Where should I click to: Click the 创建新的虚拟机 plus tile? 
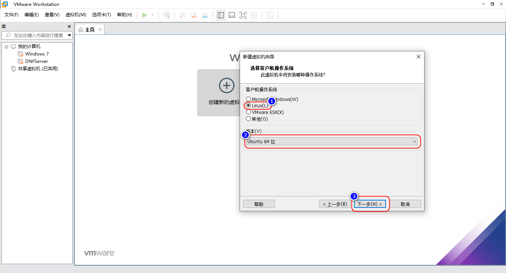(x=219, y=92)
